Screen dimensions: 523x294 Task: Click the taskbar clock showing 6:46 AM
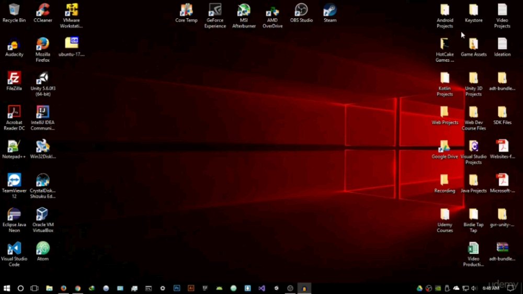tap(491, 288)
